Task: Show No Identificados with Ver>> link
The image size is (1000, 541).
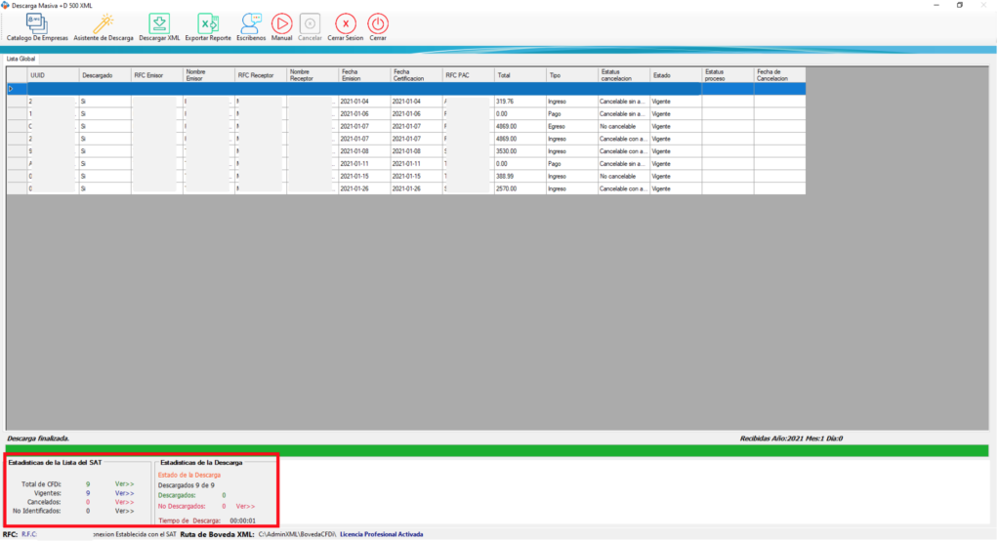Action: [x=124, y=511]
